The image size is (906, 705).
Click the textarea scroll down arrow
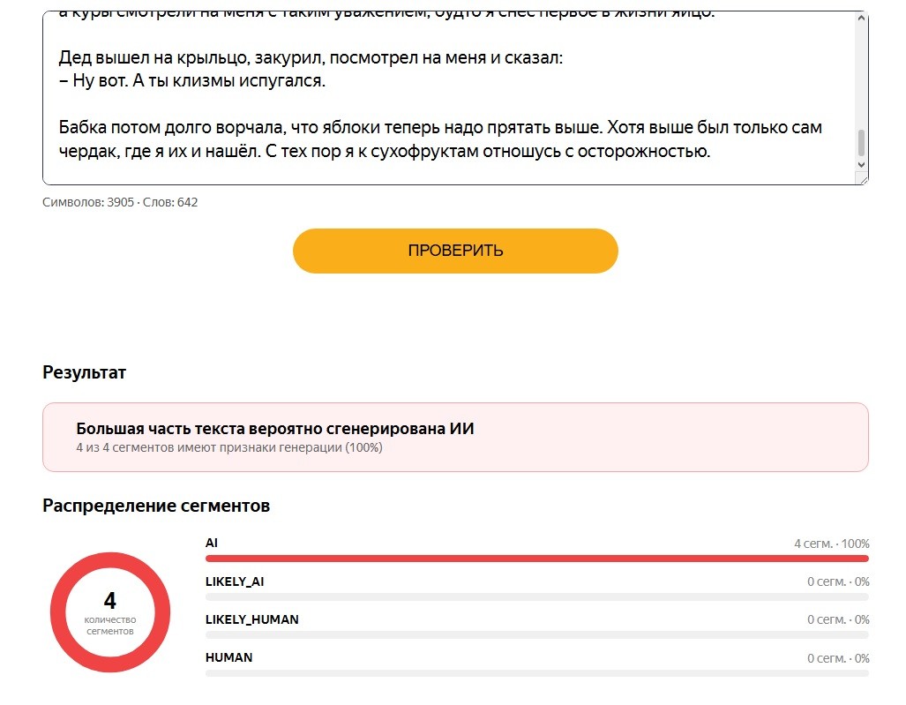pyautogui.click(x=861, y=165)
